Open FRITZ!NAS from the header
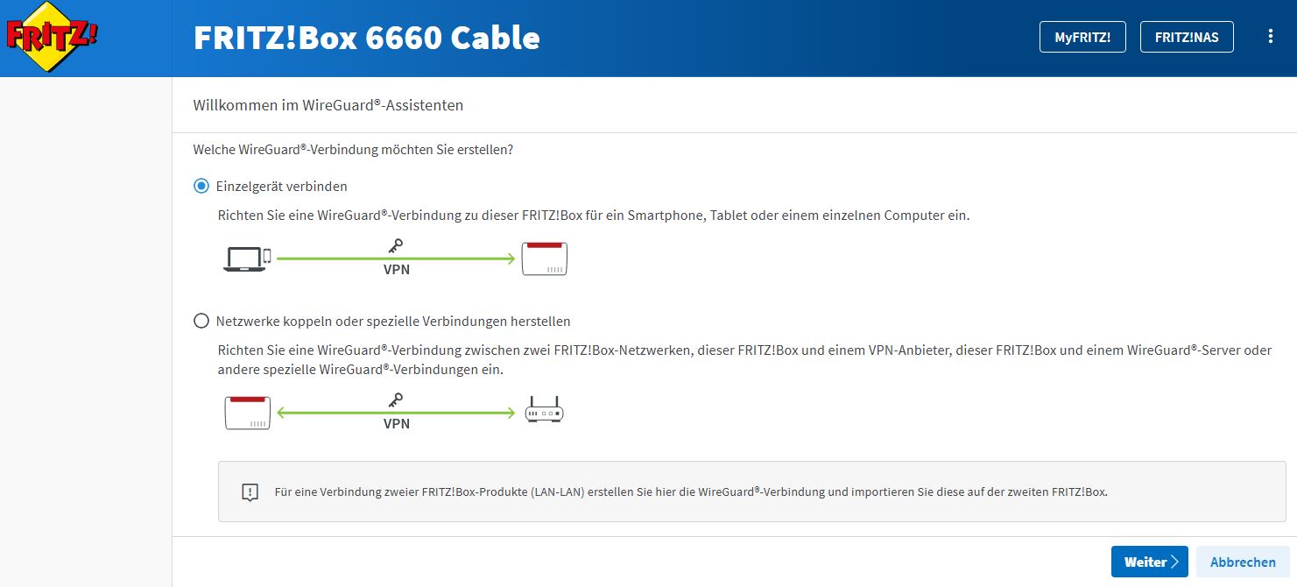 click(x=1187, y=37)
